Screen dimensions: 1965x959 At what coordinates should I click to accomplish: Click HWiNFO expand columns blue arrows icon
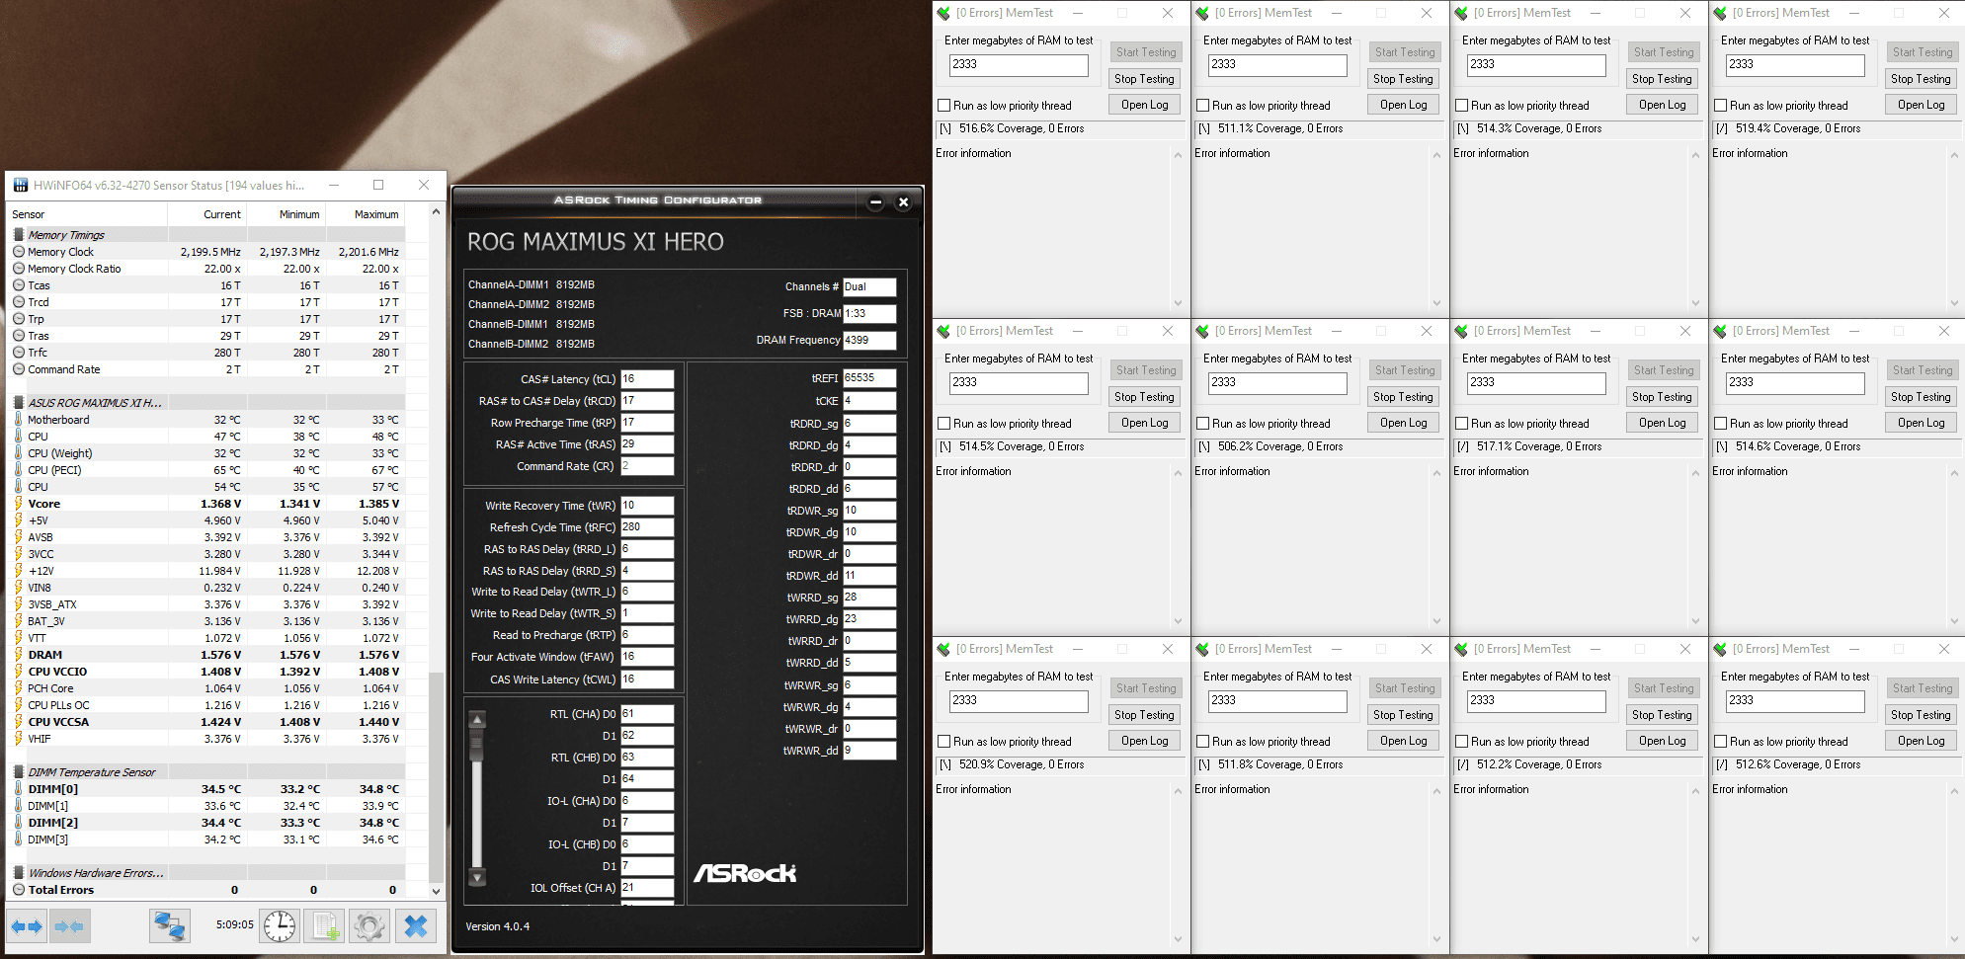28,926
